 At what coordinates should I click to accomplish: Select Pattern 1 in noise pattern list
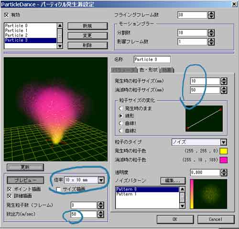(x=127, y=194)
